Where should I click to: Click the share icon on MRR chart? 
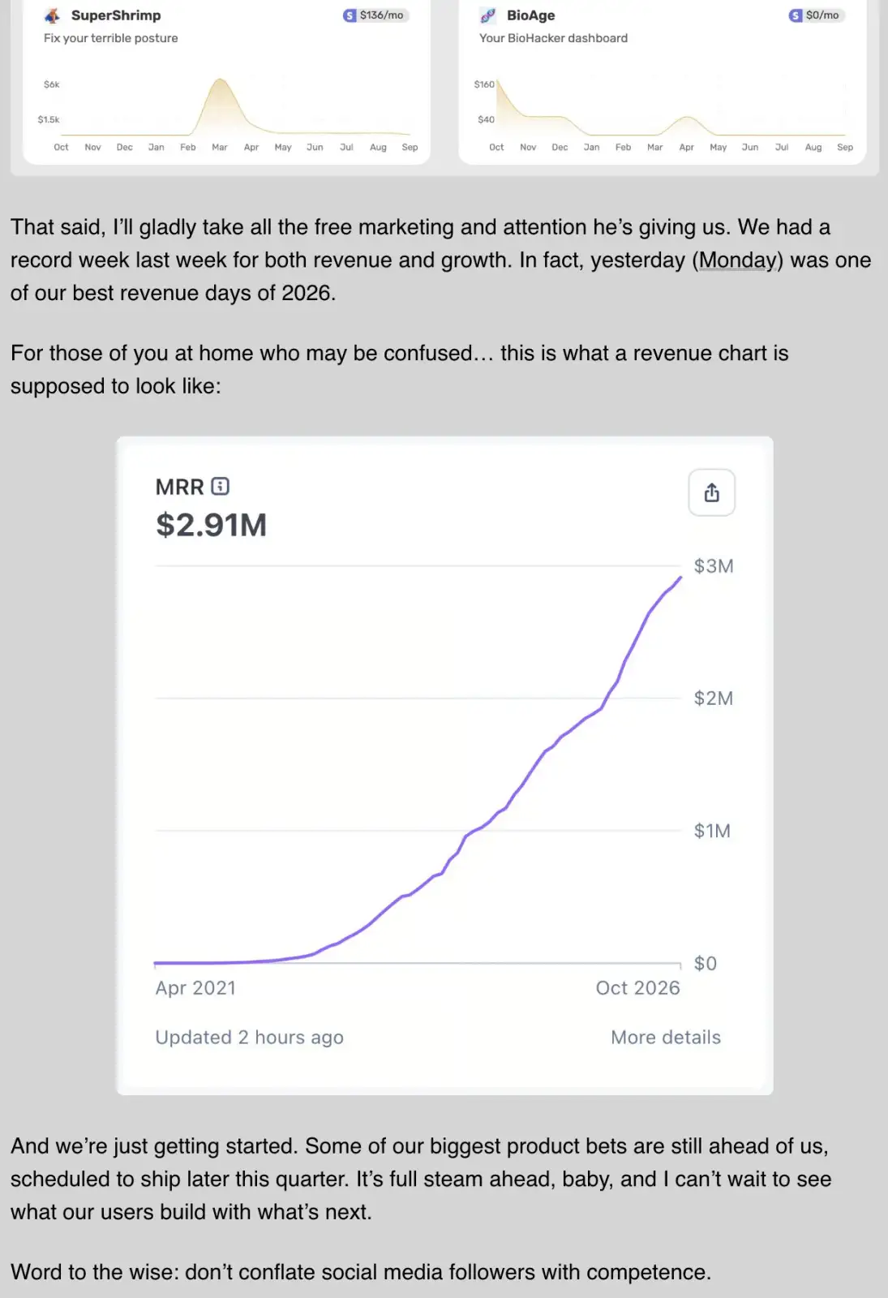[x=711, y=492]
